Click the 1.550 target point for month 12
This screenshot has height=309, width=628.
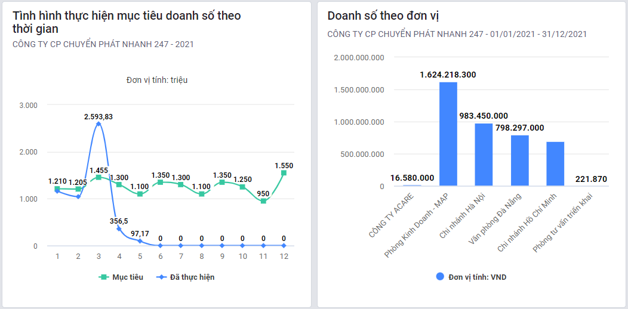284,173
